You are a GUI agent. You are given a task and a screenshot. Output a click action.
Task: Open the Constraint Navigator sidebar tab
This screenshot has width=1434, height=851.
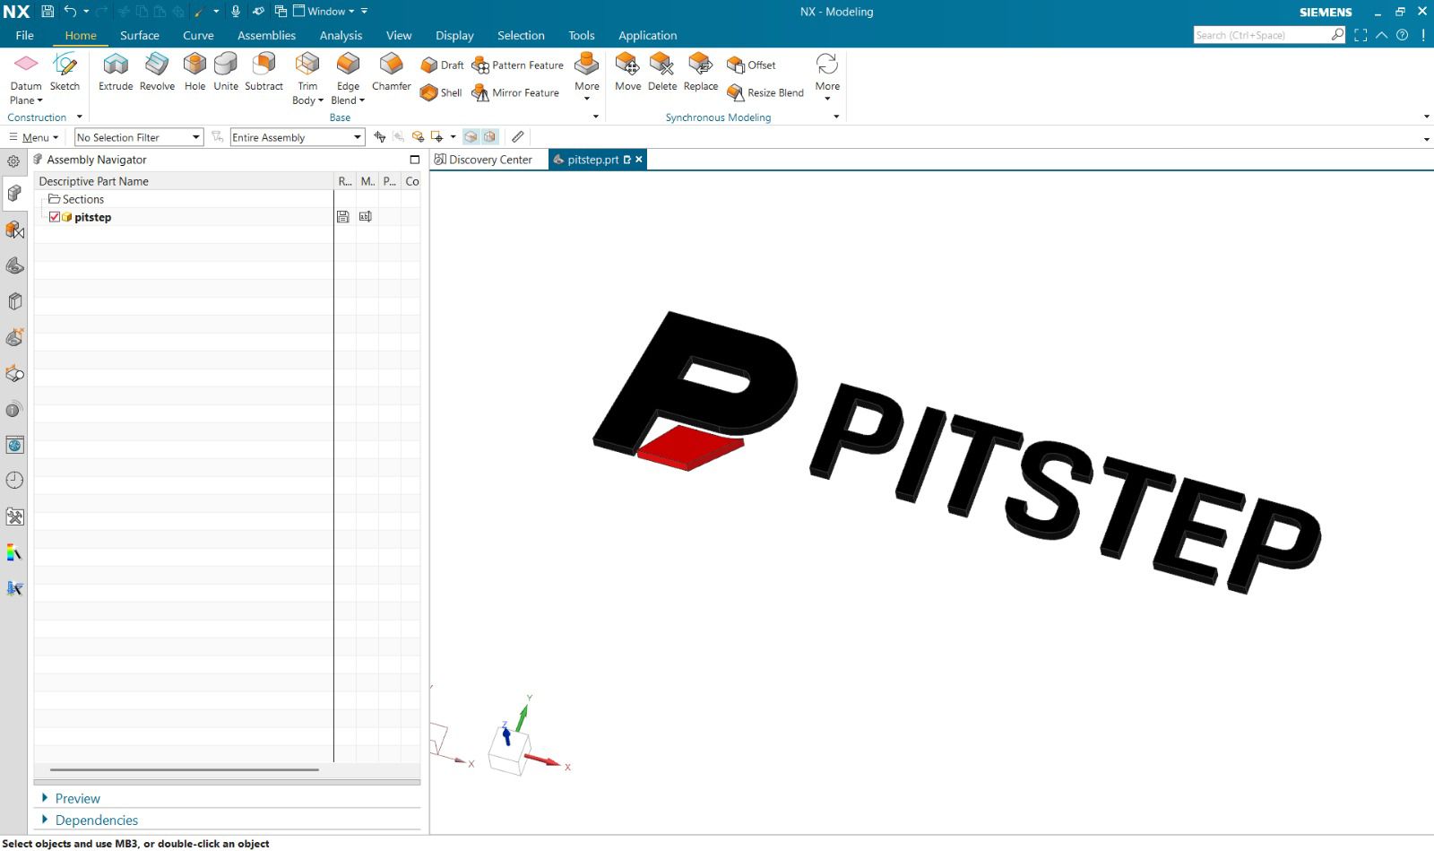click(14, 230)
